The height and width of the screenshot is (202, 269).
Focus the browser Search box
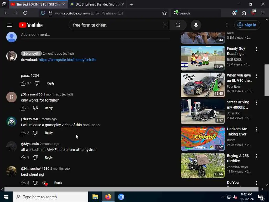(196, 13)
